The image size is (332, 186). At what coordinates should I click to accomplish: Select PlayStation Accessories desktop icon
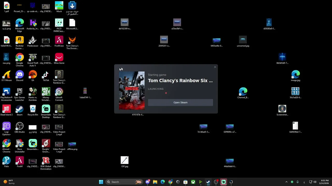pos(6,95)
